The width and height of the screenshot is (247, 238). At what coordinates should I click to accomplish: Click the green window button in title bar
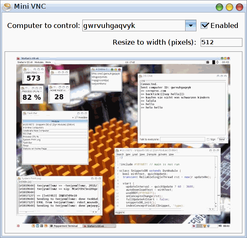tap(219, 7)
